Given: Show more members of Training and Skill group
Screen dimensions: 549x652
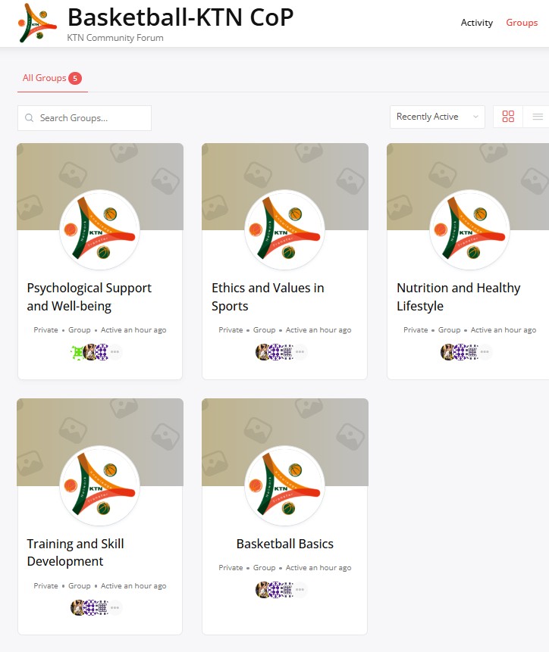Looking at the screenshot, I should click(x=115, y=607).
